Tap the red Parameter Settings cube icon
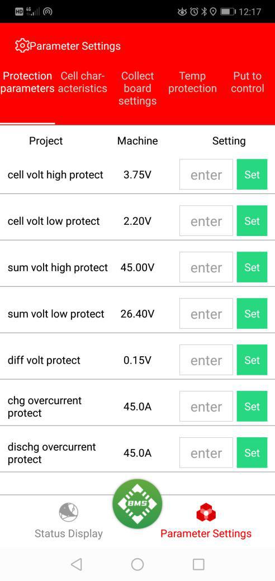Viewport: 275px width, 581px height. pos(206,513)
